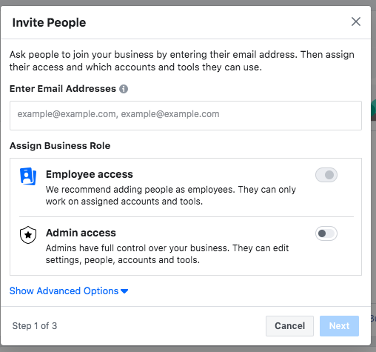Click the info icon beside Enter Email Addresses
376x352 pixels.
124,89
